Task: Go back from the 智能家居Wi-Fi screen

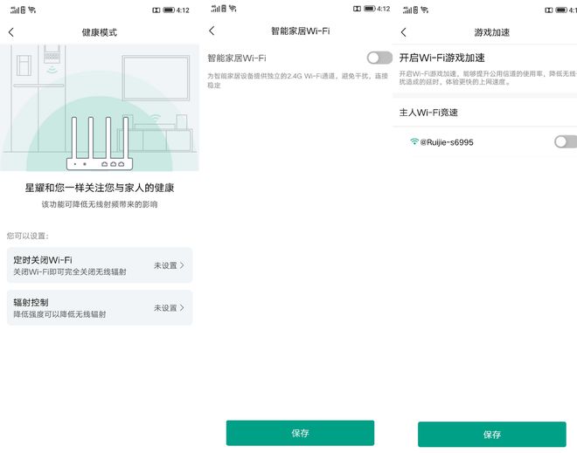Action: [212, 31]
